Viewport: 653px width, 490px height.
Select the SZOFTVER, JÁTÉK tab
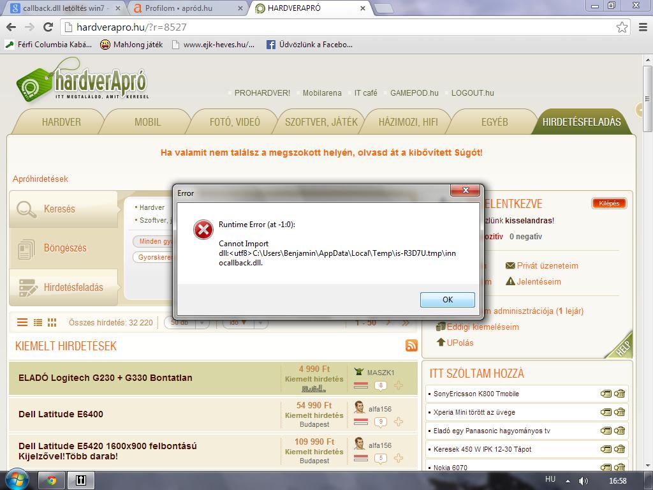[x=321, y=122]
